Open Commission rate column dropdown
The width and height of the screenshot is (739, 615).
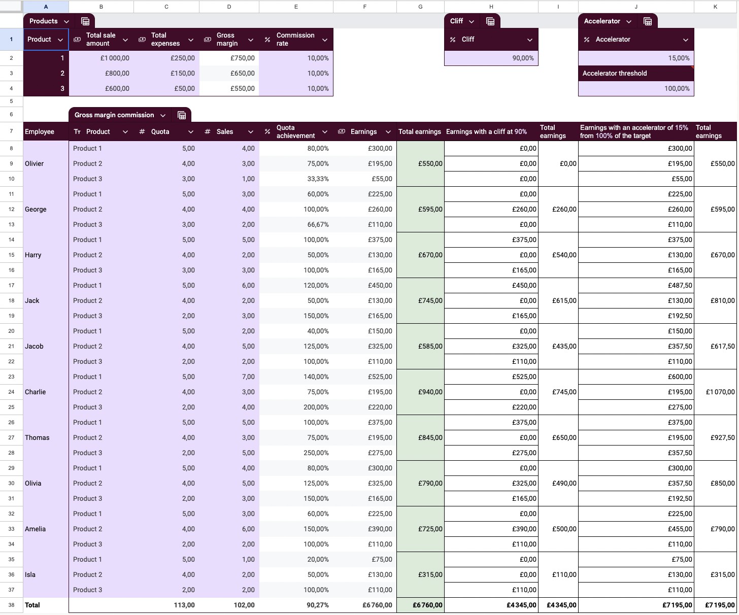tap(325, 40)
